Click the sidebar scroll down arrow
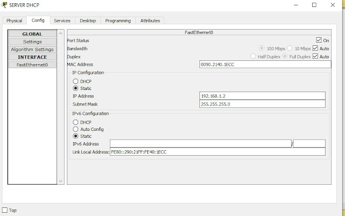Screen dimensions: 345x216 (x=61, y=181)
